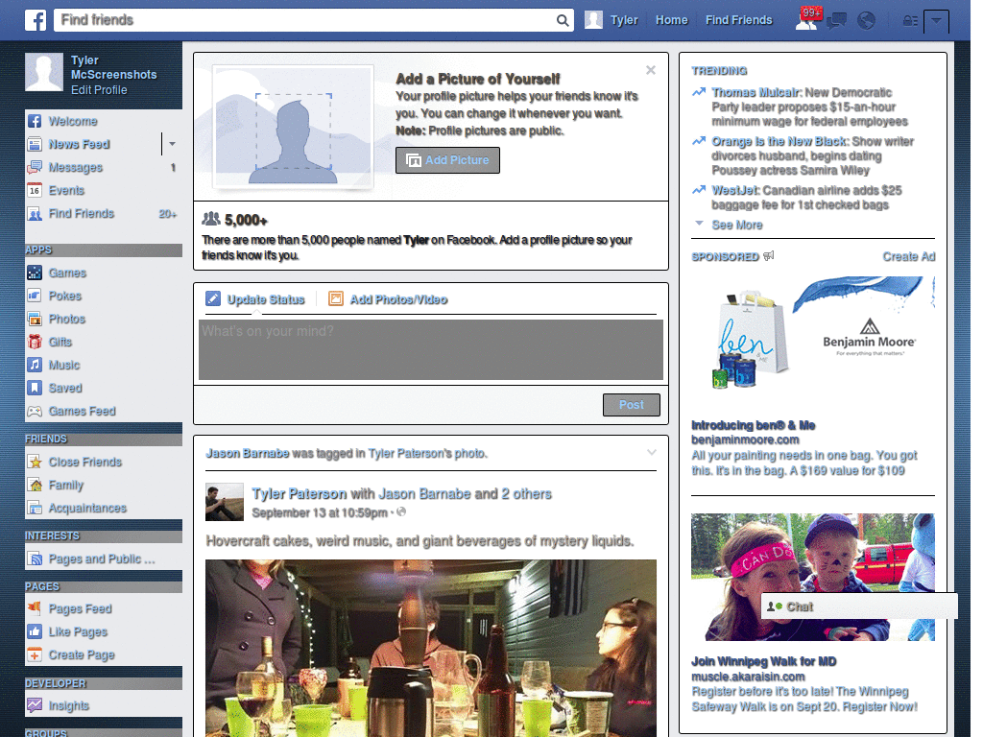Click the Events calendar icon
983x737 pixels.
point(35,191)
